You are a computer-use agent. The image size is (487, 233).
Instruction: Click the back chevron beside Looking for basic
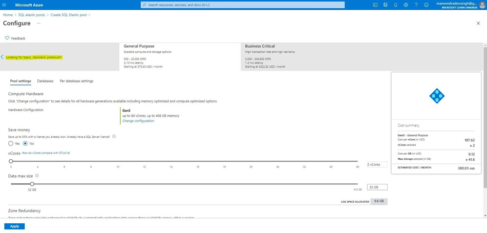2,57
